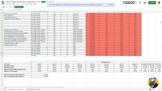Click the print icon

(x=4, y=7)
